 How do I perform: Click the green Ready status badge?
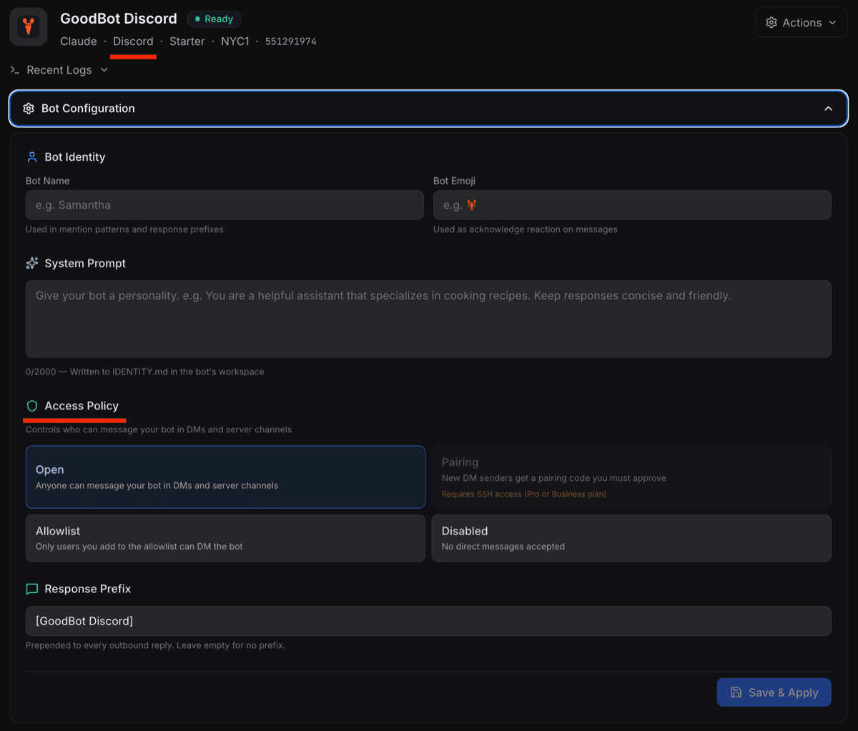pyautogui.click(x=214, y=19)
